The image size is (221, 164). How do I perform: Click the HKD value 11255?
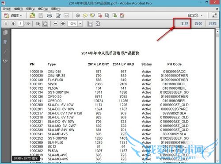coord(123,101)
